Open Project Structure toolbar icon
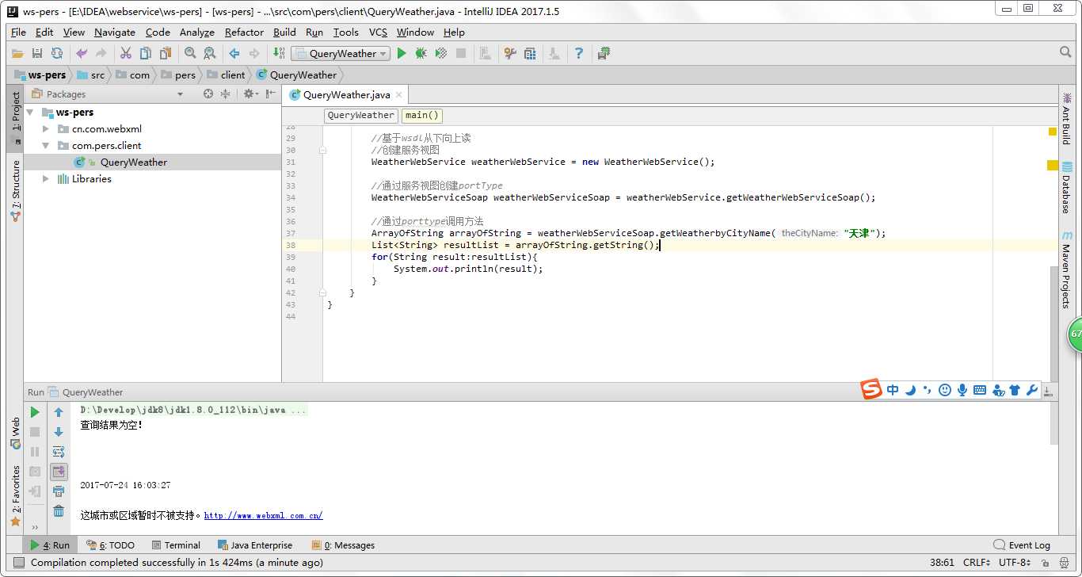 pyautogui.click(x=530, y=53)
